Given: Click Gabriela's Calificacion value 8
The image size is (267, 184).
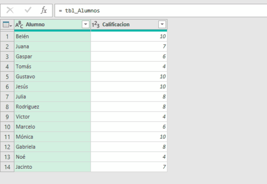Looking at the screenshot, I should [x=129, y=147].
